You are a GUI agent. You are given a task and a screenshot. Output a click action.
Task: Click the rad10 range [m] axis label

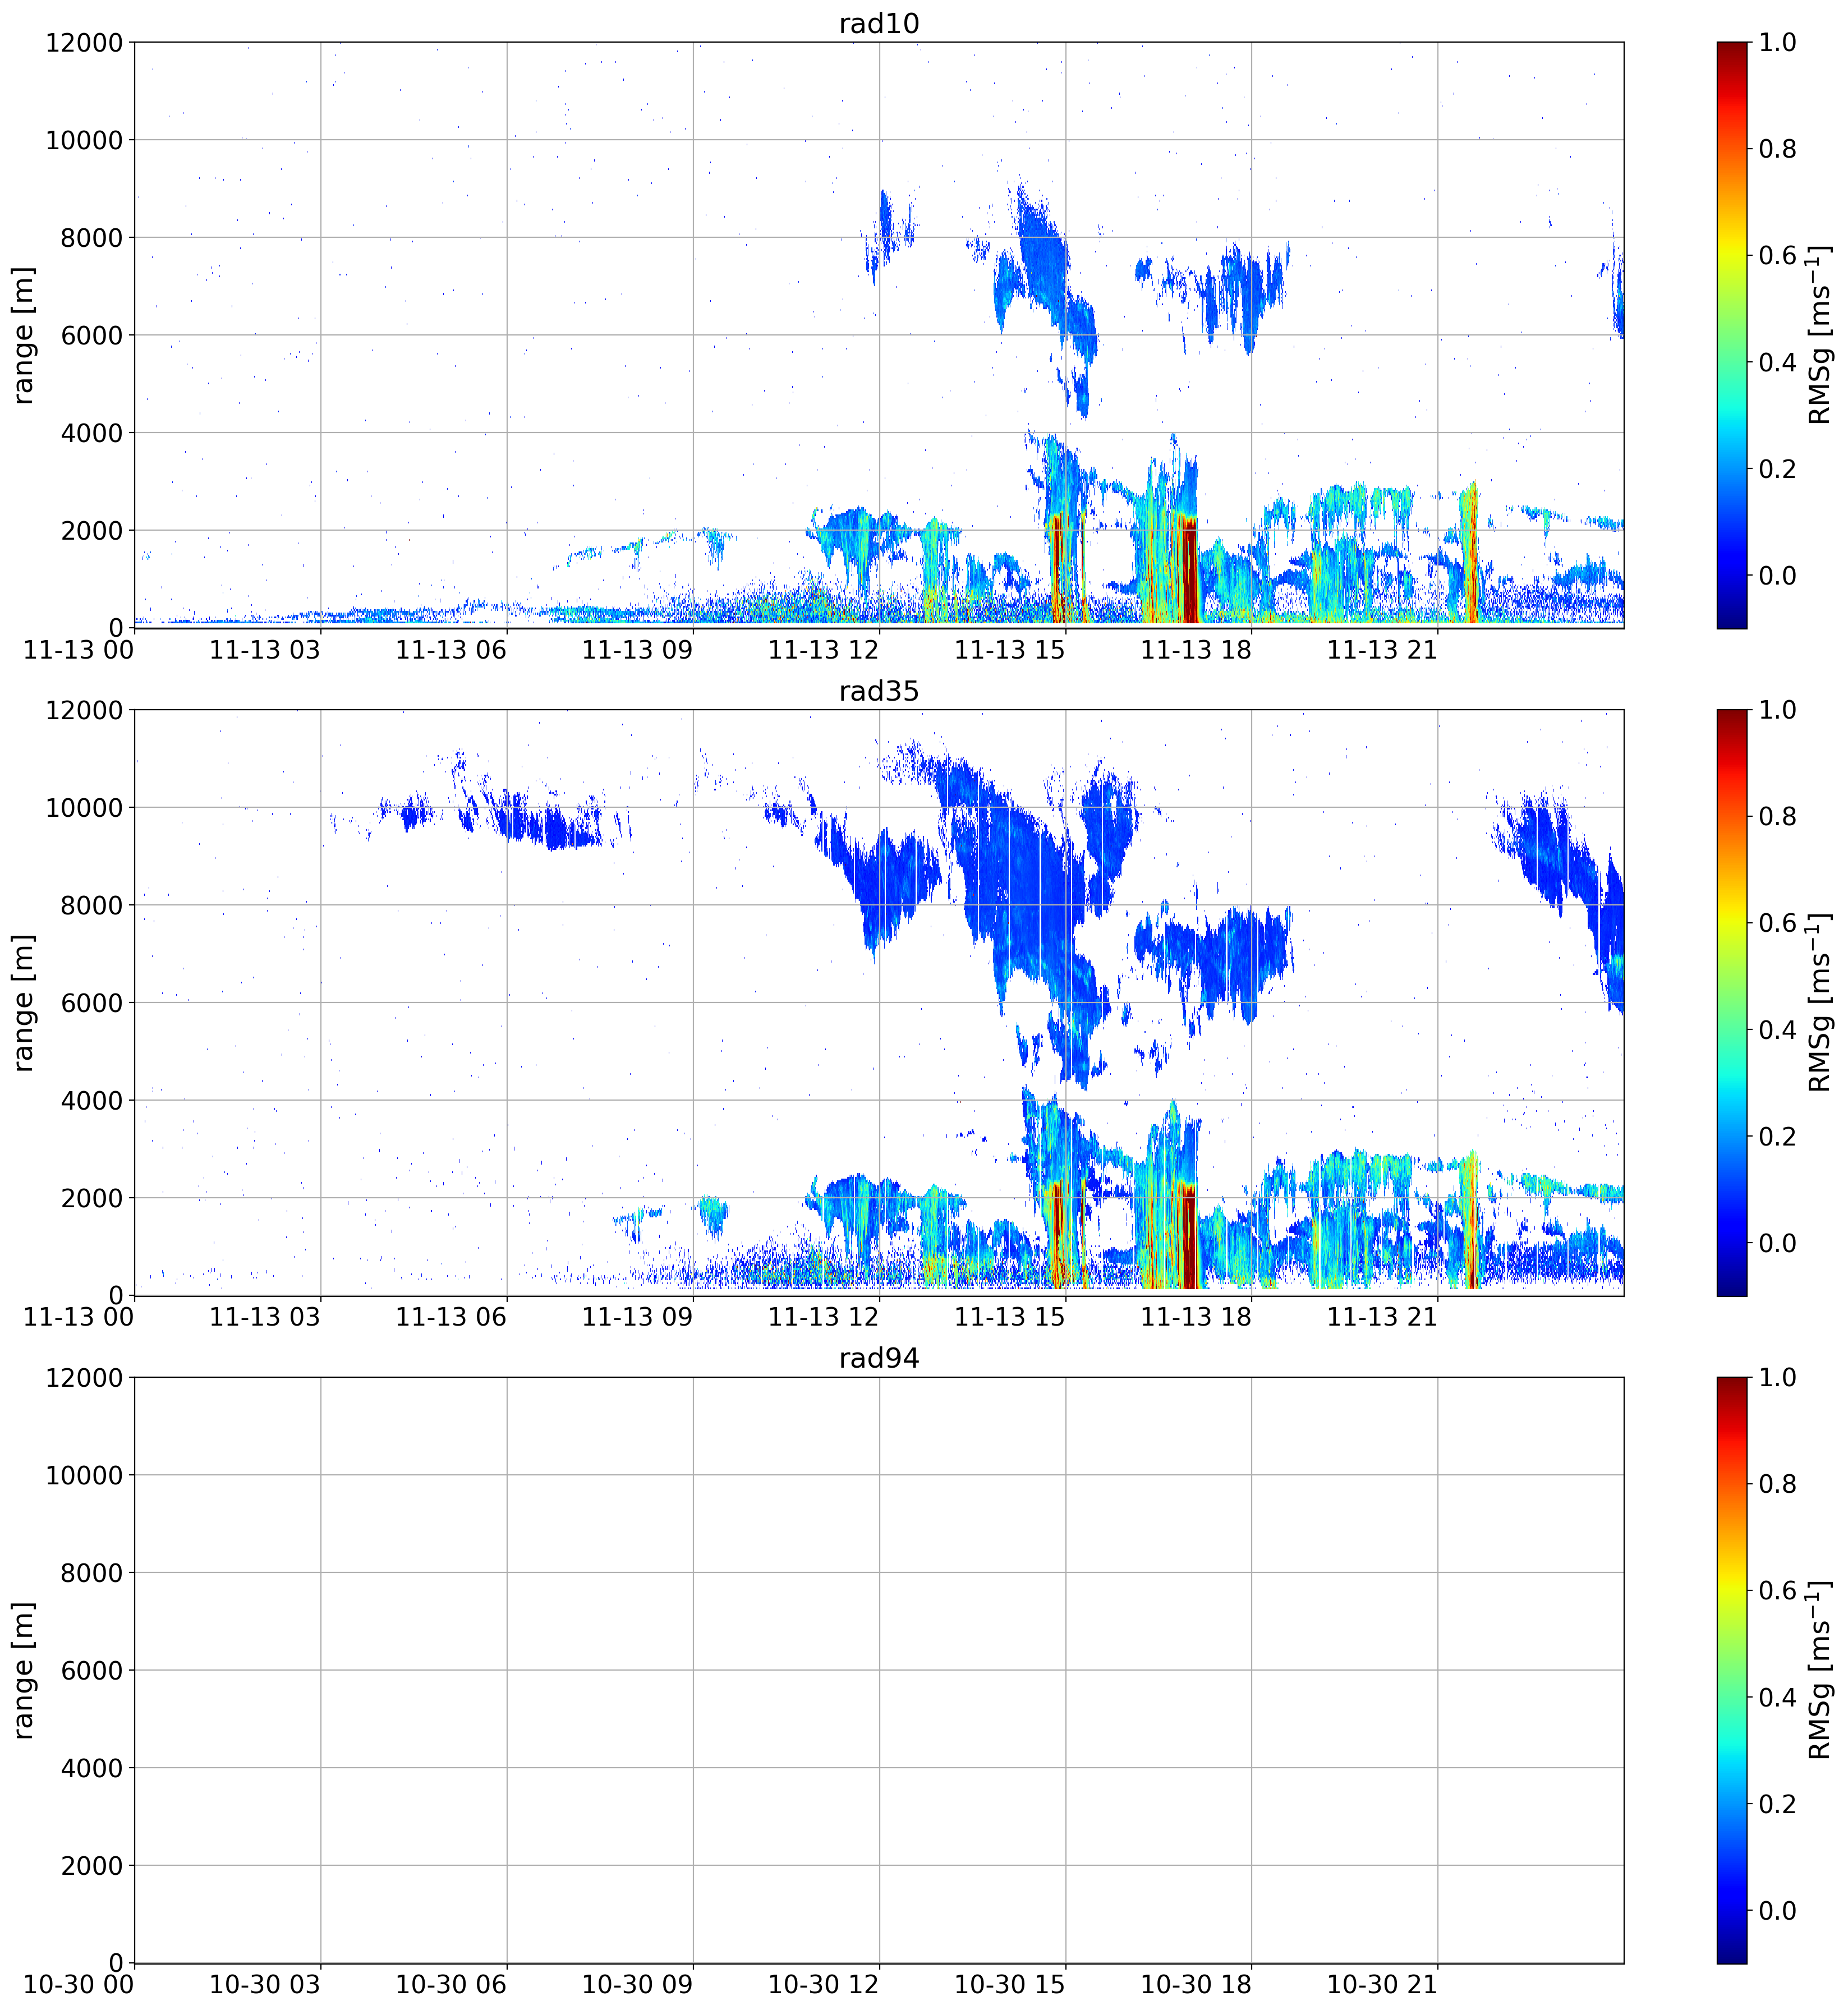point(24,335)
